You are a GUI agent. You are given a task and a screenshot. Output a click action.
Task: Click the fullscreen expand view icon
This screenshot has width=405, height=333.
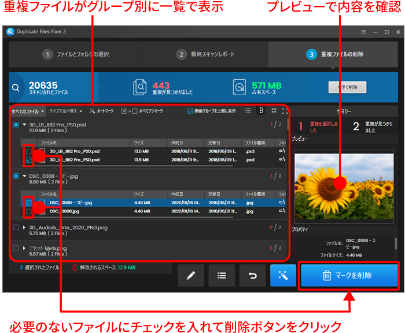tap(285, 111)
